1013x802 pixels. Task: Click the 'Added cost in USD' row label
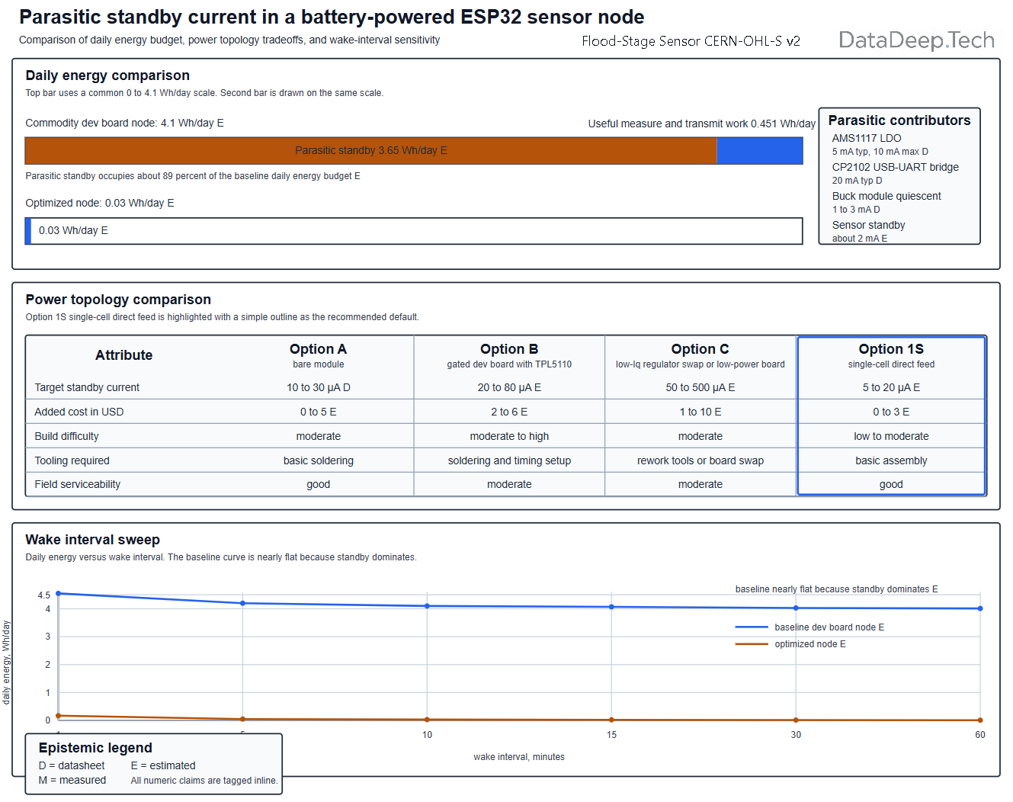pyautogui.click(x=79, y=412)
